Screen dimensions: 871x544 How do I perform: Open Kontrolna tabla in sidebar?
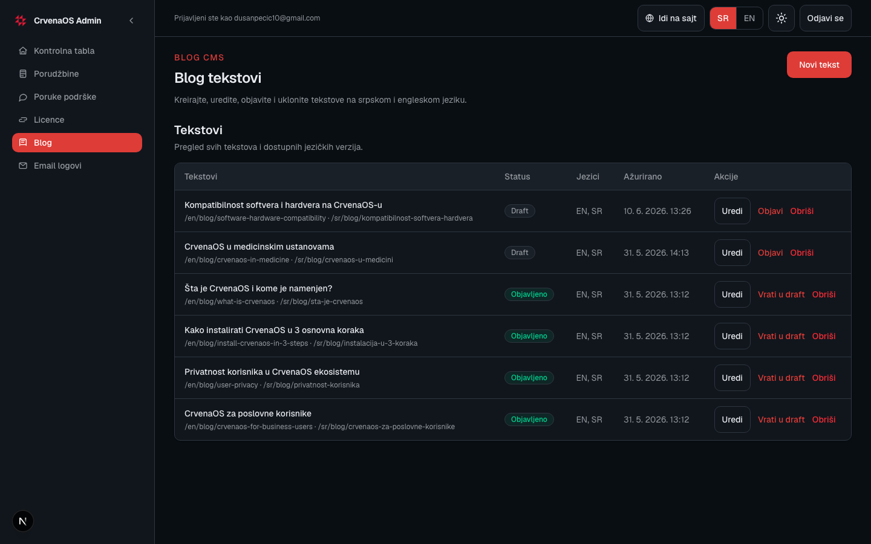77,51
